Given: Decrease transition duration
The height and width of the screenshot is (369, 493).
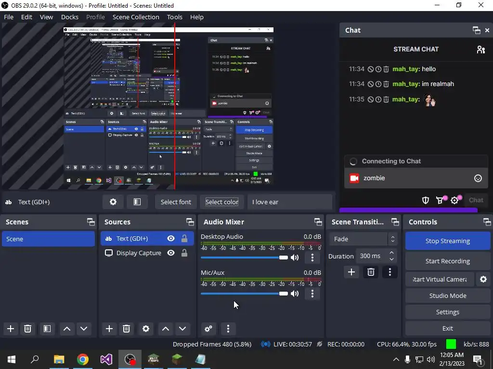Looking at the screenshot, I should (391, 259).
